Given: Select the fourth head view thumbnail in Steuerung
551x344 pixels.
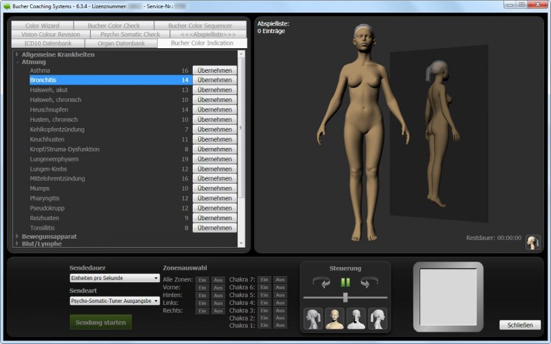Looking at the screenshot, I should pyautogui.click(x=377, y=319).
